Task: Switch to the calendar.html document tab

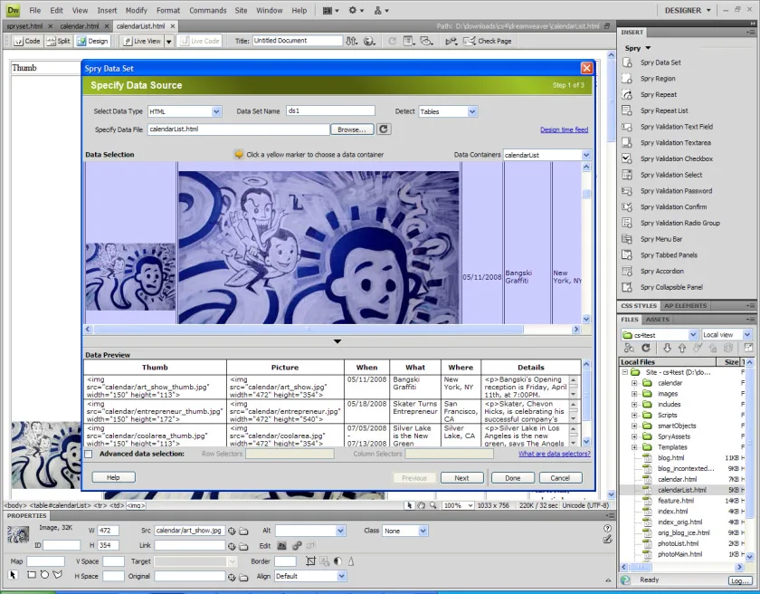Action: tap(79, 26)
